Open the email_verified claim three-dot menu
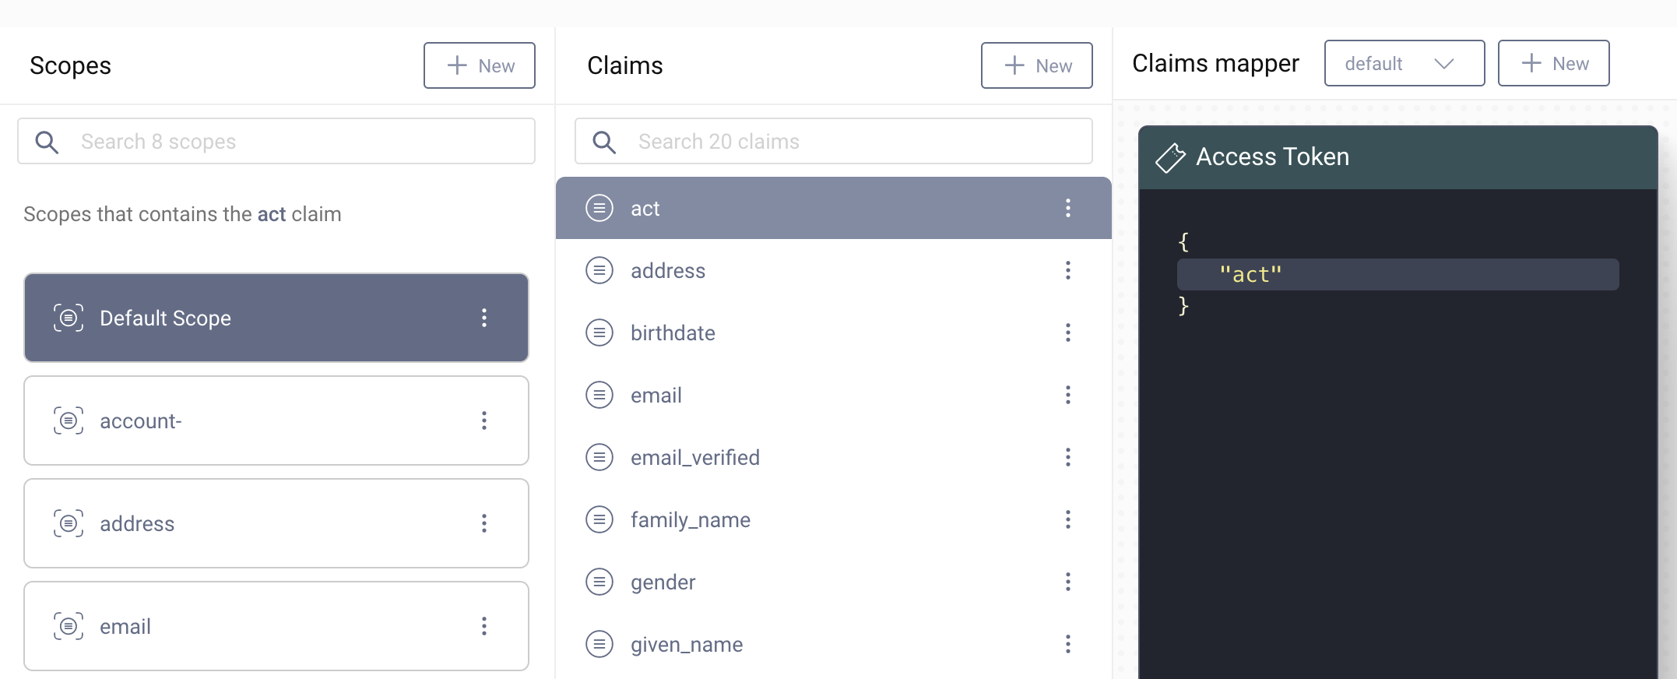 coord(1068,457)
